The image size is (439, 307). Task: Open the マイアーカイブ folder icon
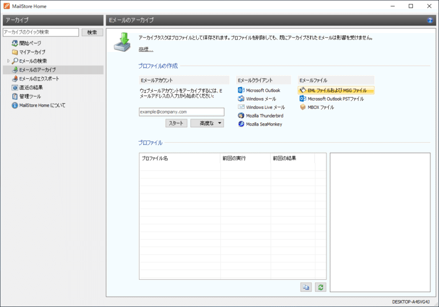(15, 52)
